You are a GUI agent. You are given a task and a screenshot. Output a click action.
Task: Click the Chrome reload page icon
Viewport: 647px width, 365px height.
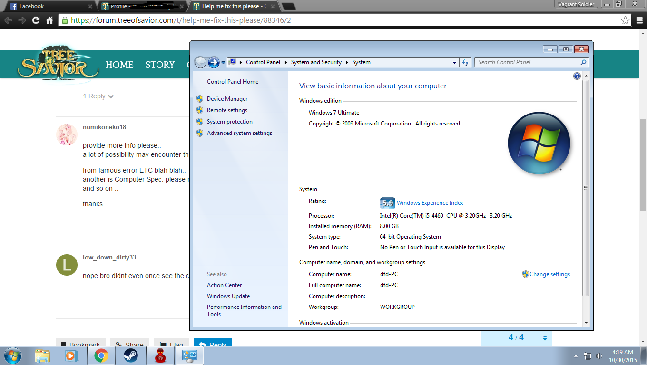point(36,20)
